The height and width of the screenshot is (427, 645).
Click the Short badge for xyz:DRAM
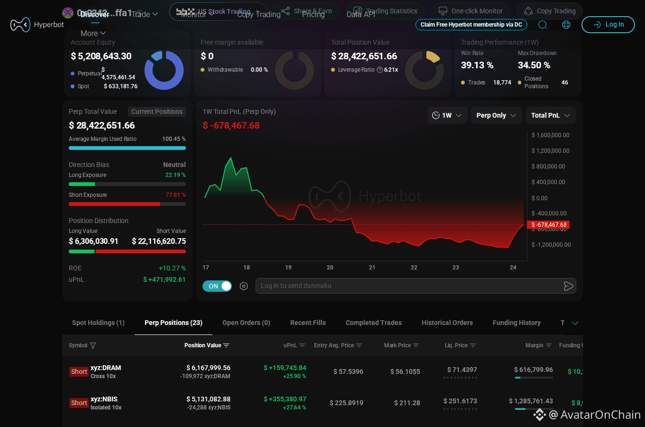click(x=79, y=371)
